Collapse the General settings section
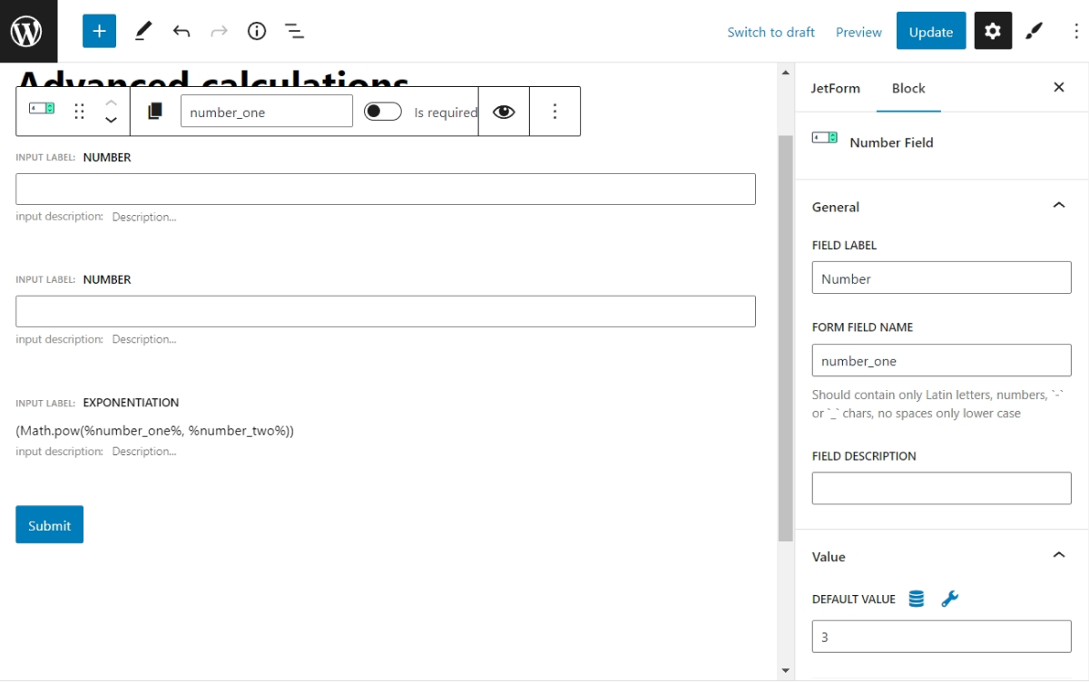 tap(1058, 205)
